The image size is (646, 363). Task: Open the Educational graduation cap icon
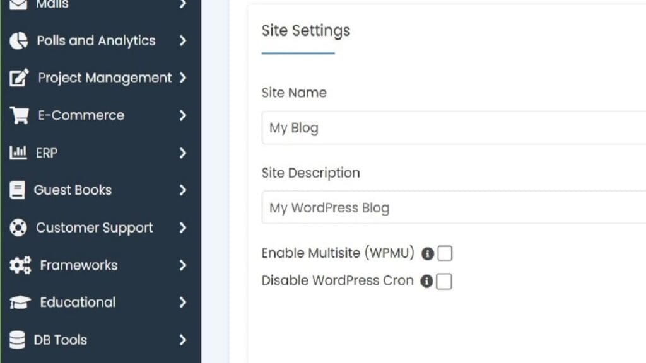pyautogui.click(x=19, y=302)
